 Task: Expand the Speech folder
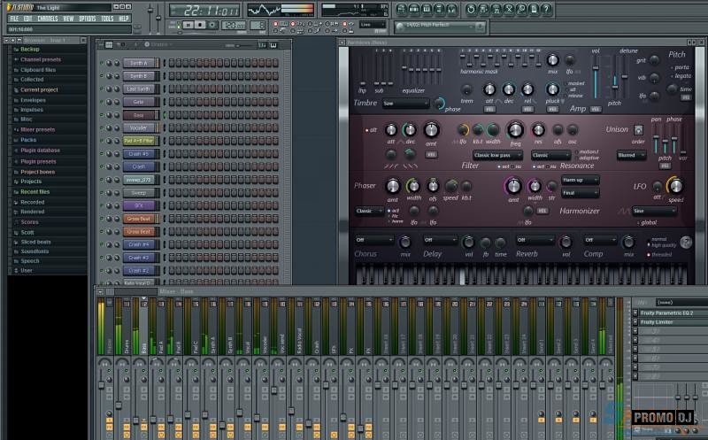pos(30,261)
